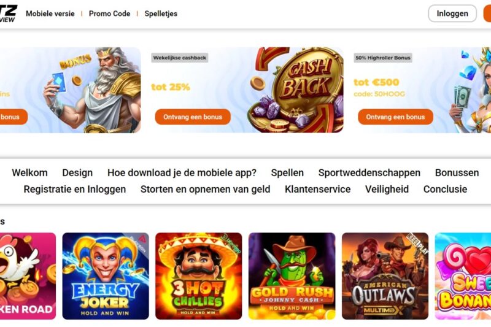Claim bonus under Wekelijkse cashback banner
Viewport: 491px width, 327px height.
pos(193,117)
